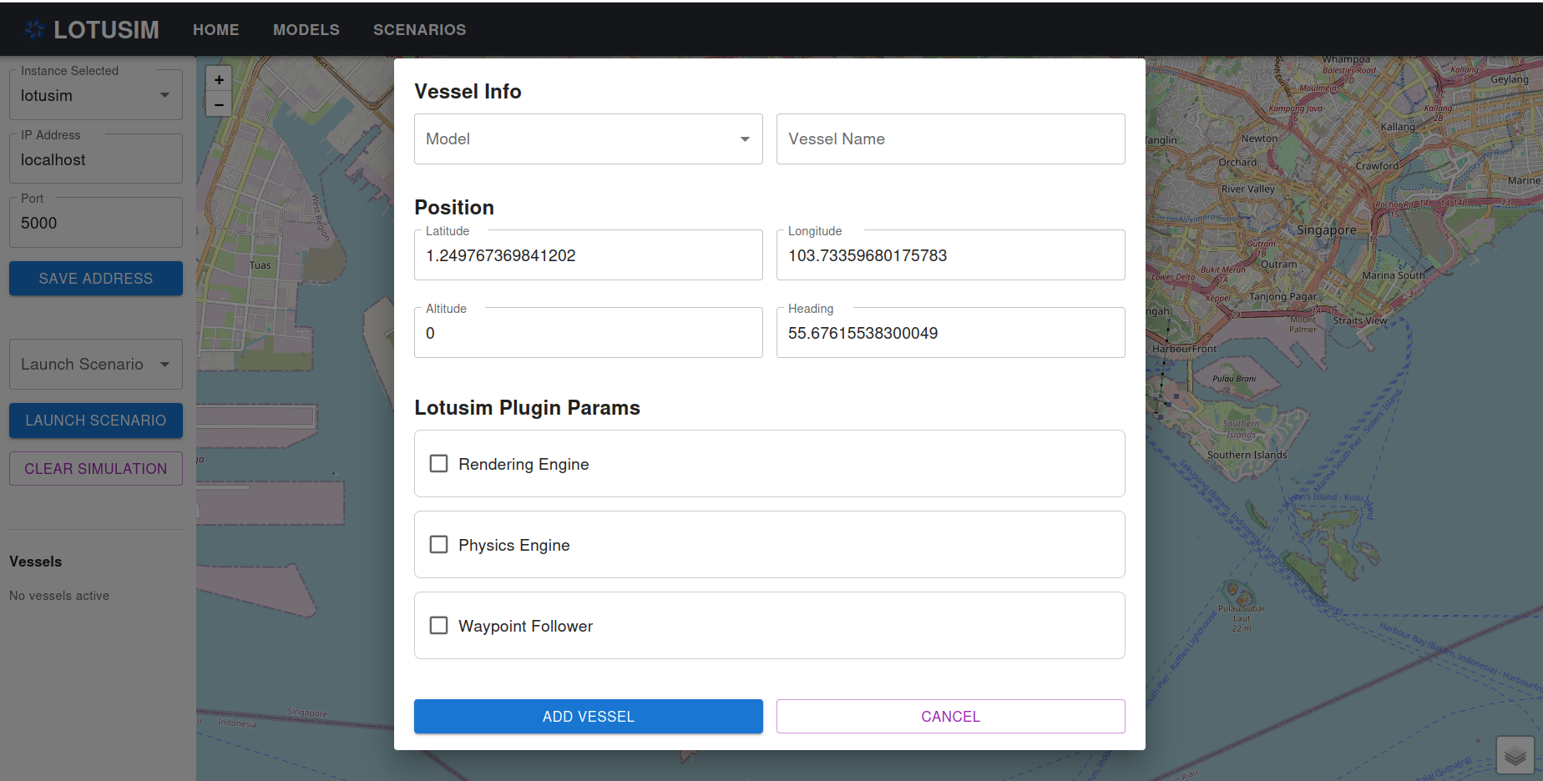Zoom in on the map
1543x781 pixels.
[x=219, y=79]
